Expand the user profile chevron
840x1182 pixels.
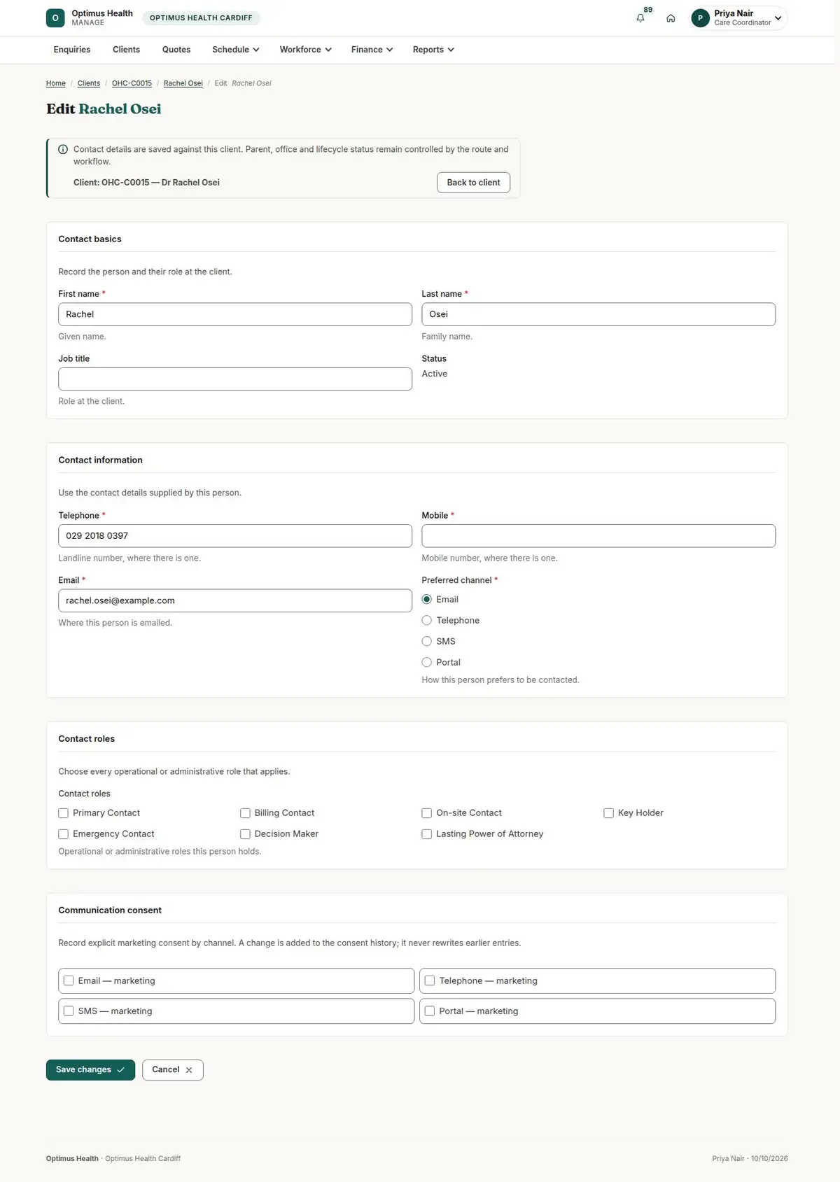(778, 18)
